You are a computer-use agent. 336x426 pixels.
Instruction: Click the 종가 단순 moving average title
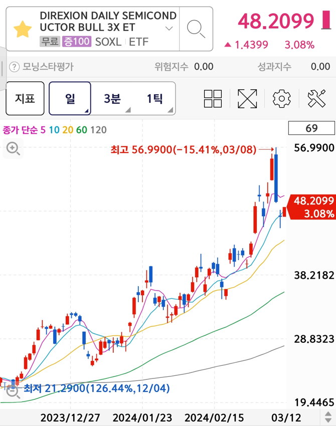click(20, 130)
